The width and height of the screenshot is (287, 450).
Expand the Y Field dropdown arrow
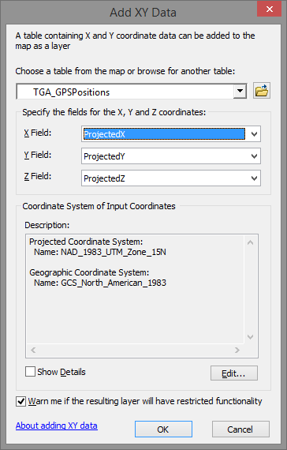tap(254, 156)
